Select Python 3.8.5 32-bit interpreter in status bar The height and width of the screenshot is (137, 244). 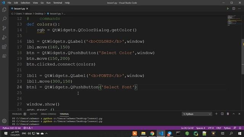11,128
